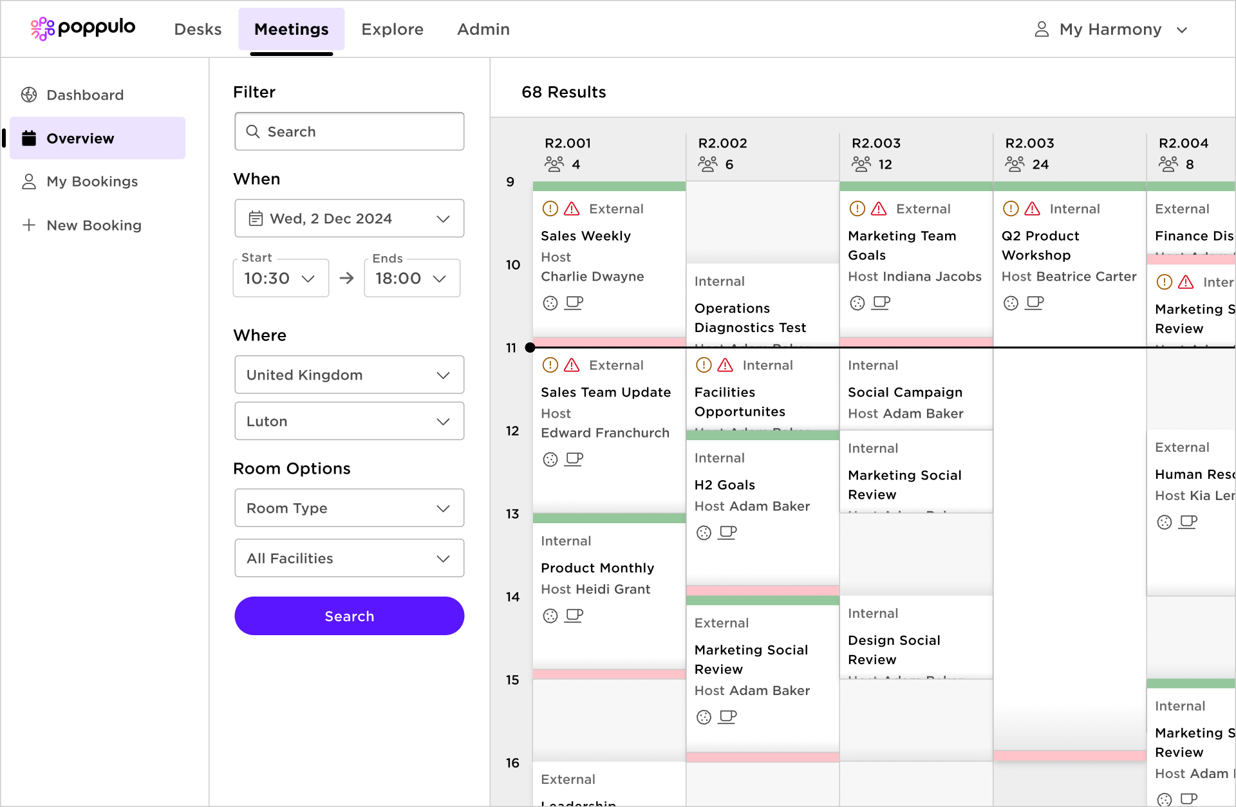Viewport: 1236px width, 807px height.
Task: Click the capacity people icon for R2.002
Action: (707, 164)
